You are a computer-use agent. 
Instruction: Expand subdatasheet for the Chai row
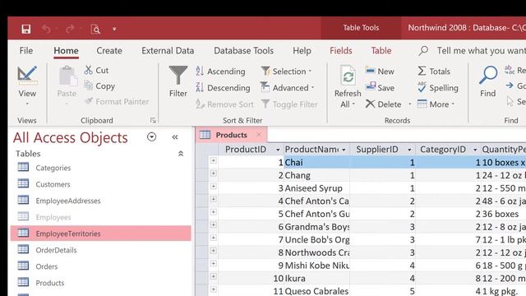pyautogui.click(x=214, y=161)
